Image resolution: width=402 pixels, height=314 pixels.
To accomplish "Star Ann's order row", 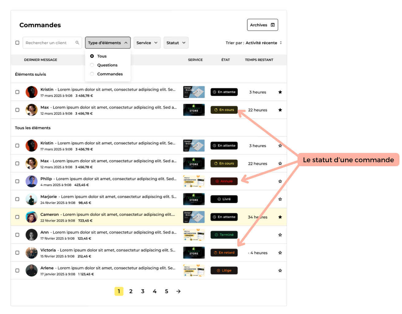I will pos(280,235).
